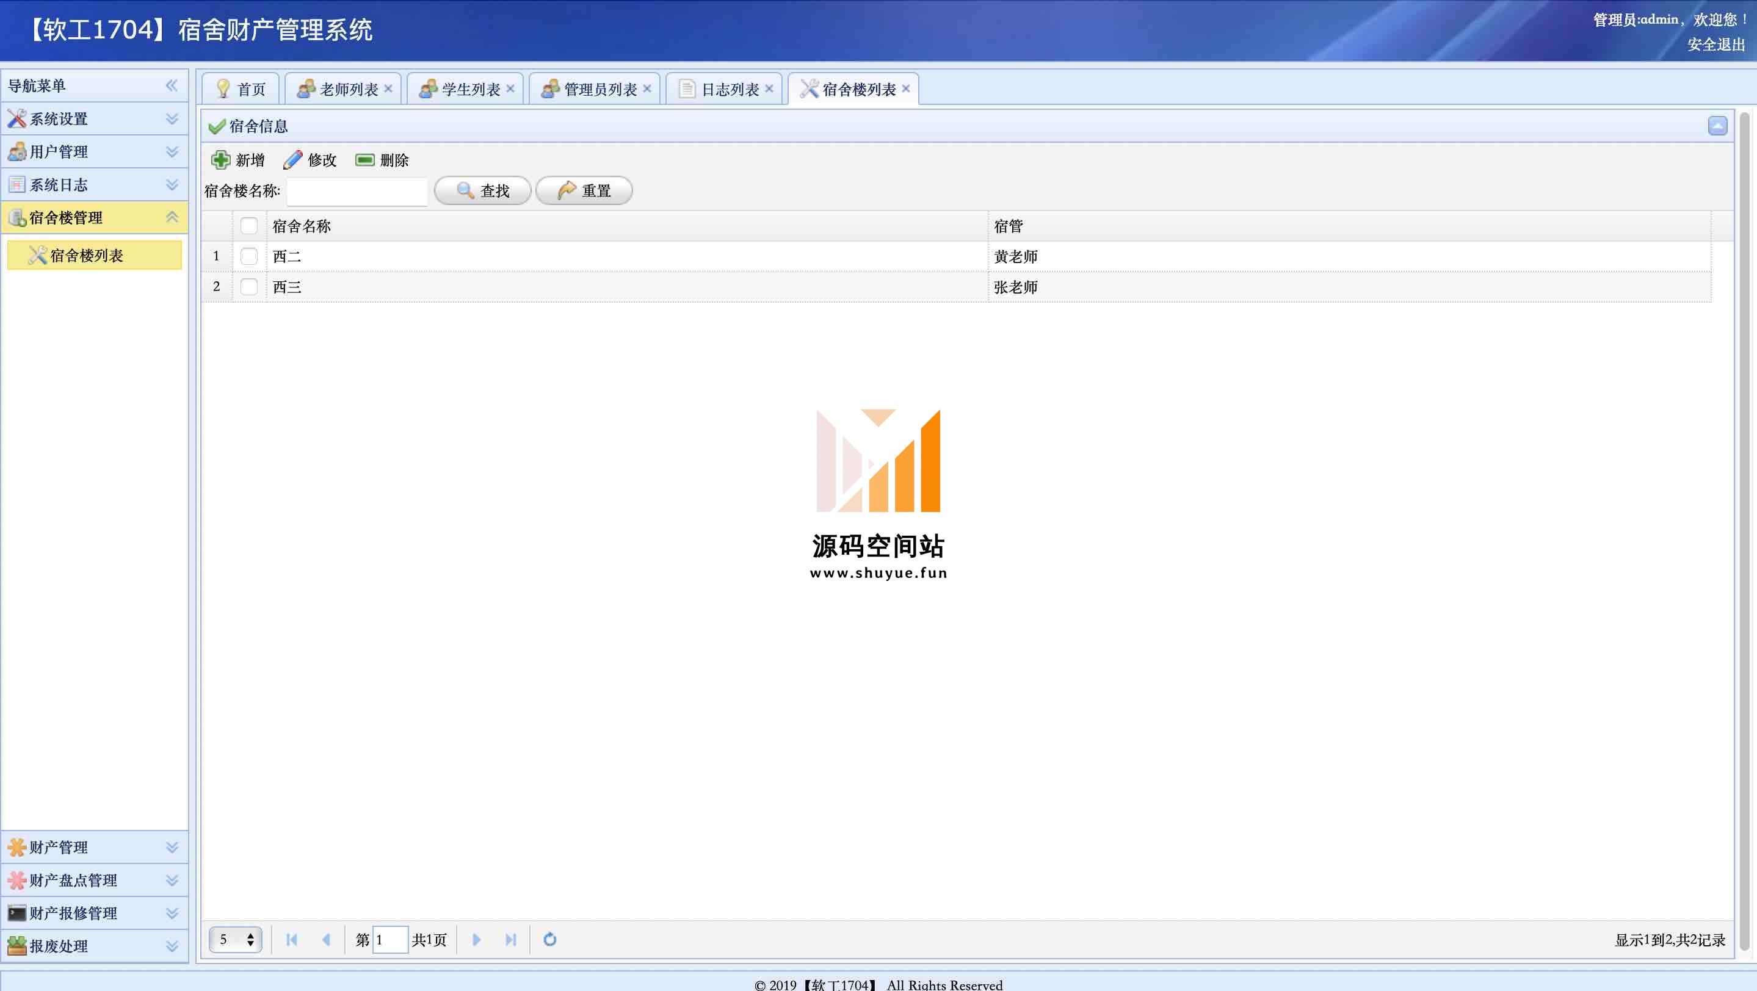Click the 西二 dormitory name cell
This screenshot has height=991, width=1757.
tap(627, 256)
